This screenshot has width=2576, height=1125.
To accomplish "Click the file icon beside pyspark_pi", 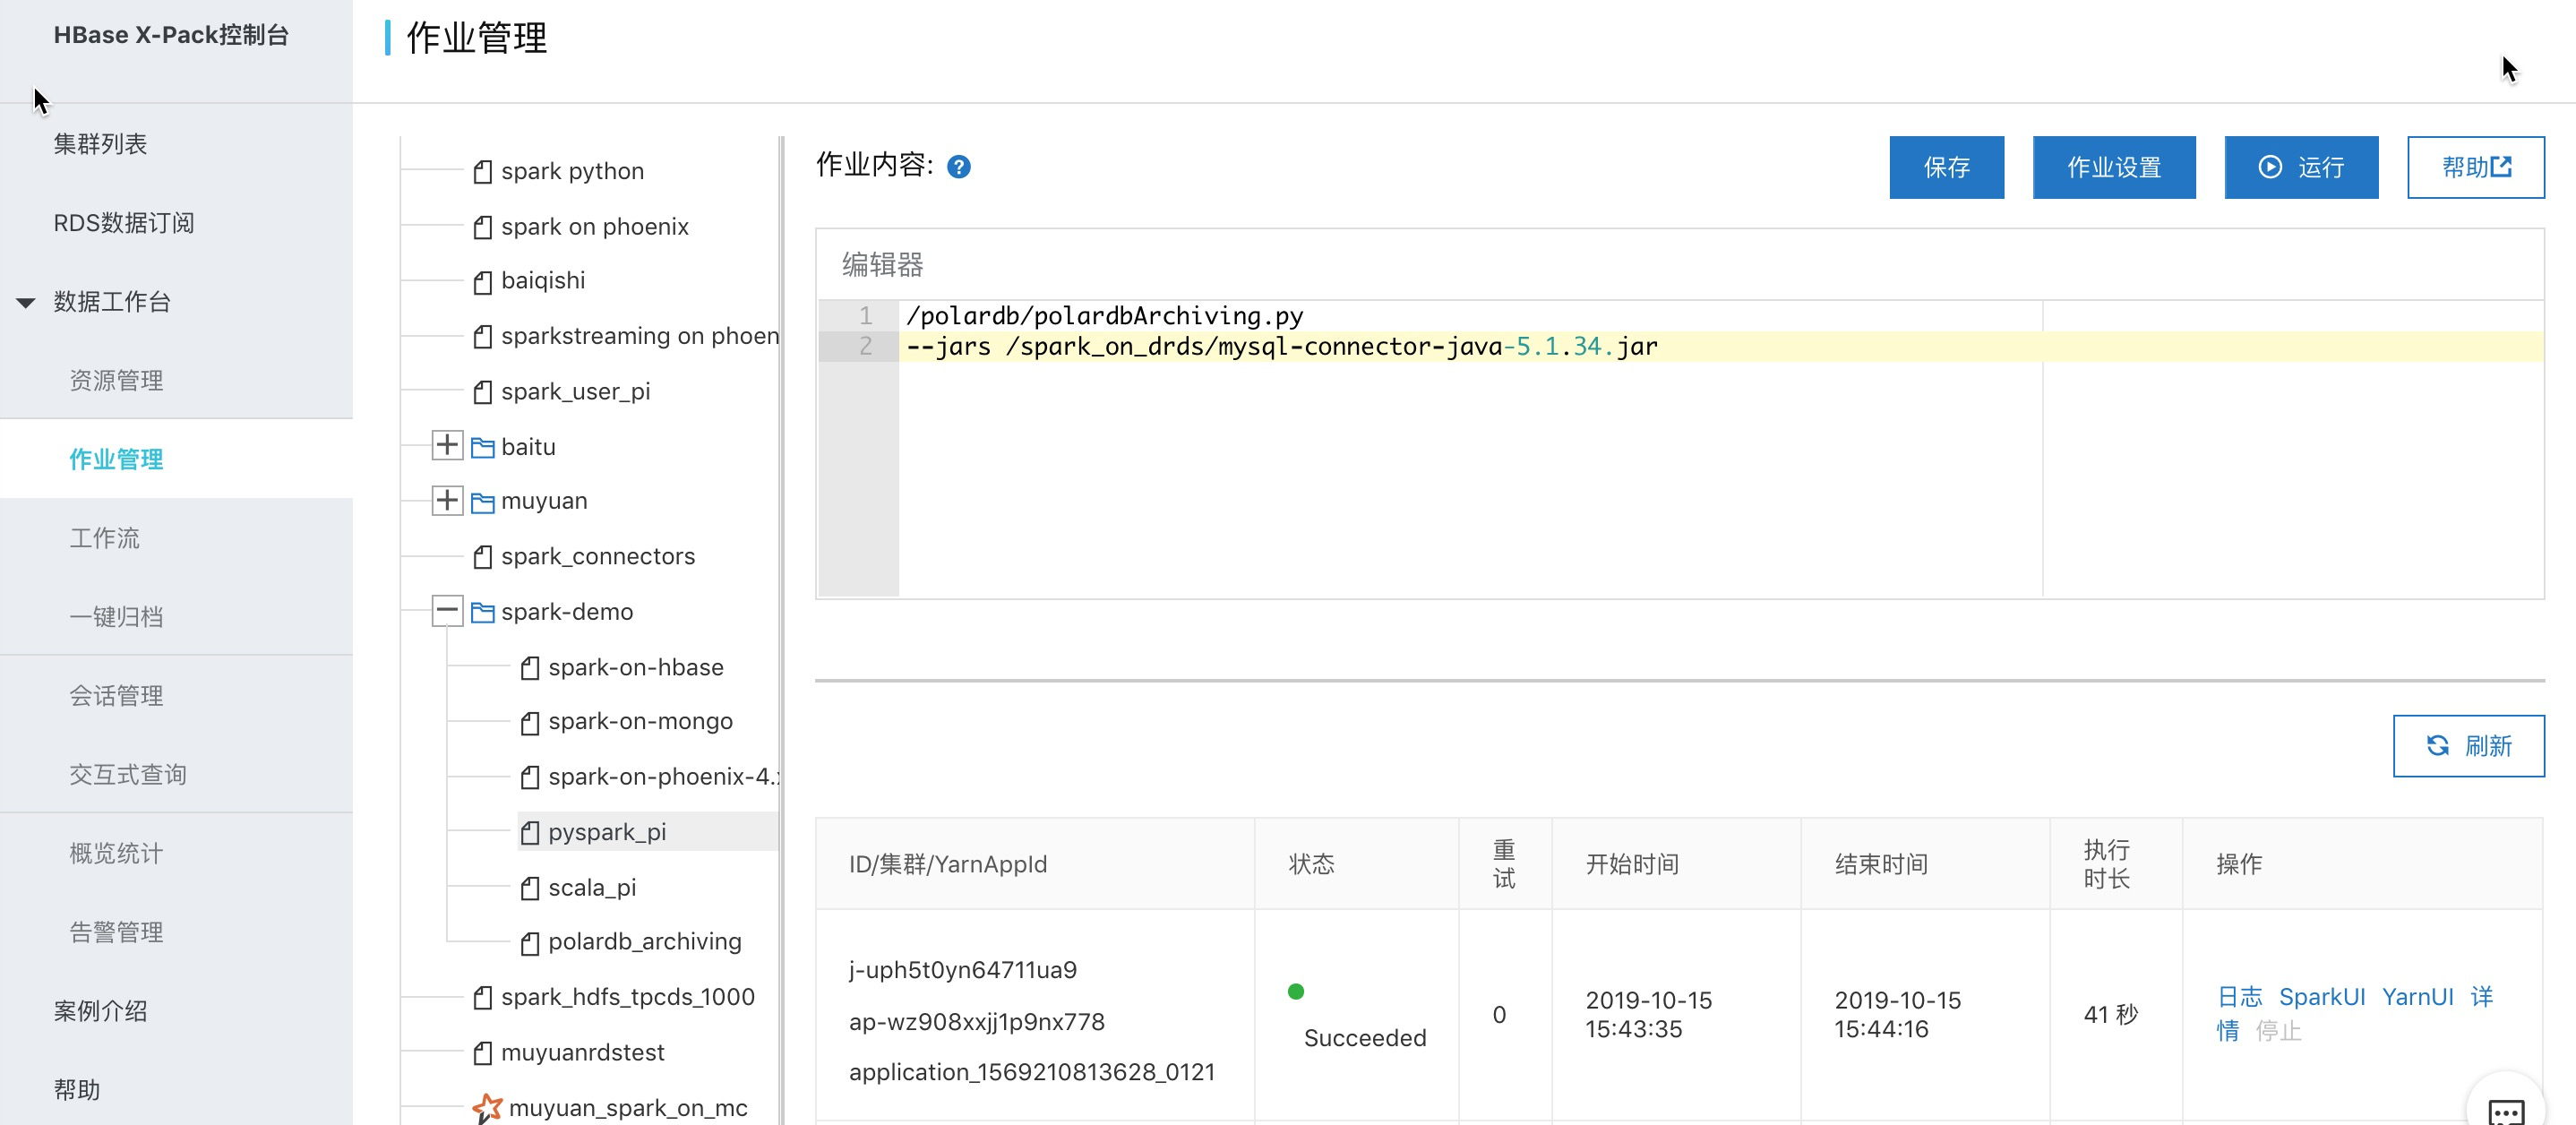I will [x=530, y=832].
